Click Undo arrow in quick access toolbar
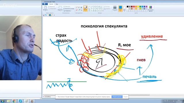 click(46, 15)
